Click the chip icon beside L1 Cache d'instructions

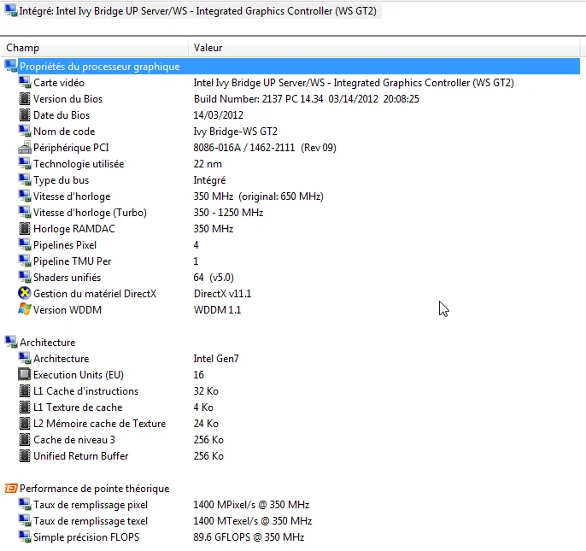25,390
